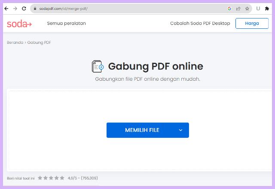Image resolution: width=275 pixels, height=189 pixels.
Task: Click the browser forward arrow
Action: [x=15, y=9]
